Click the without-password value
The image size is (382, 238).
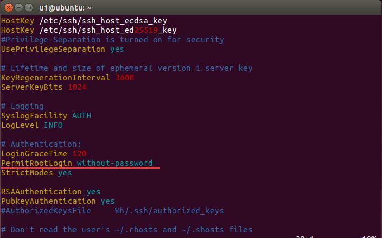pyautogui.click(x=114, y=163)
